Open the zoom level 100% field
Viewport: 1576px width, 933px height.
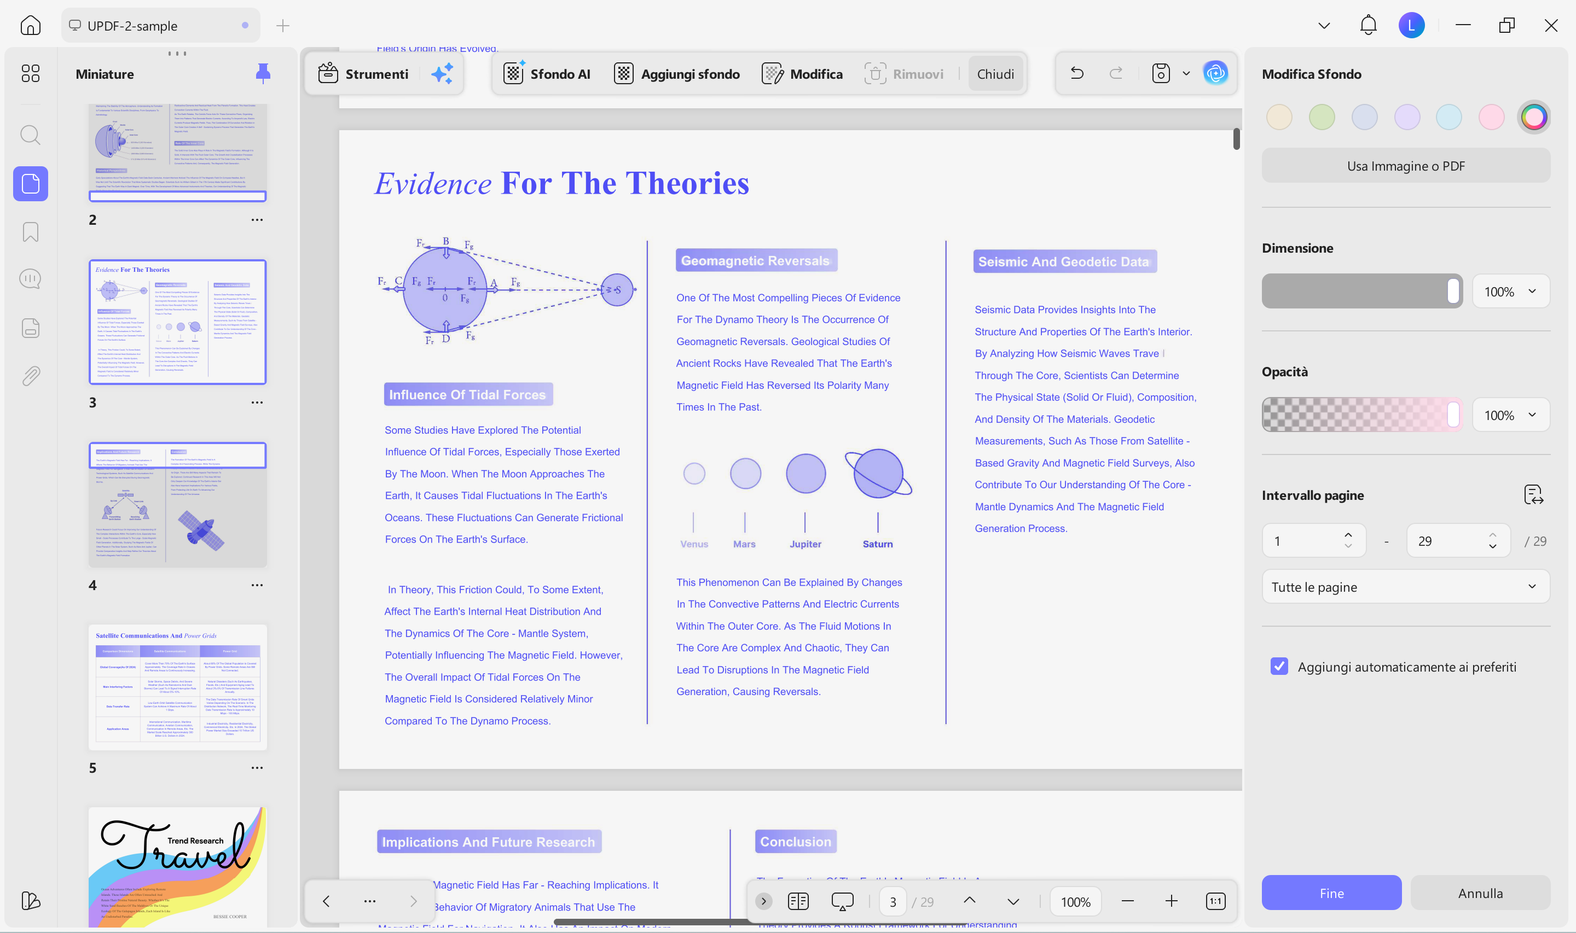1075,902
